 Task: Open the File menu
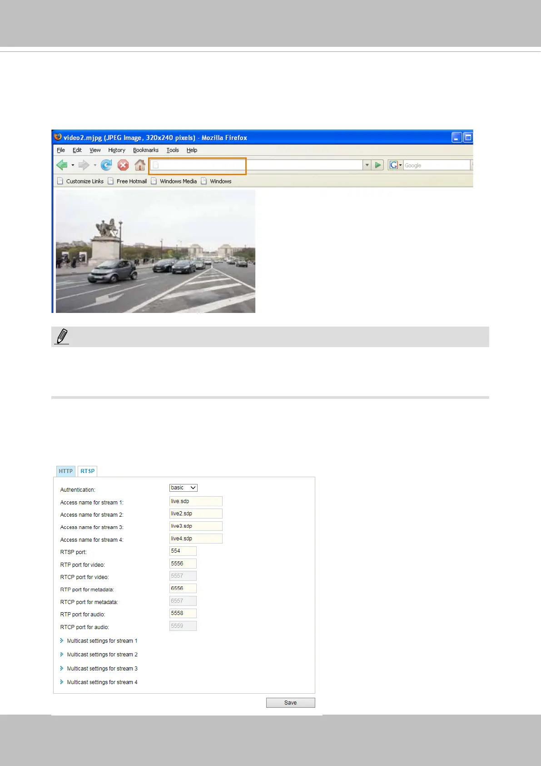[61, 150]
